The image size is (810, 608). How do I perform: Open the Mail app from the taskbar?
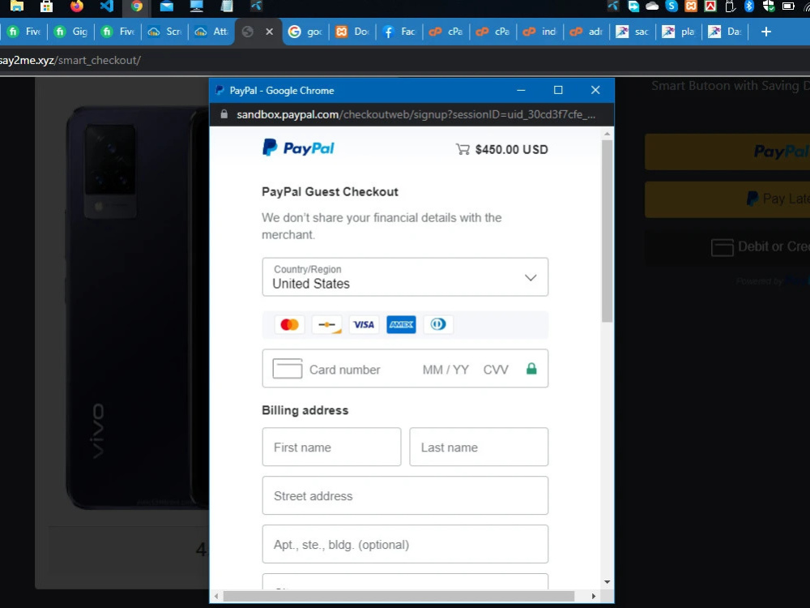click(166, 6)
